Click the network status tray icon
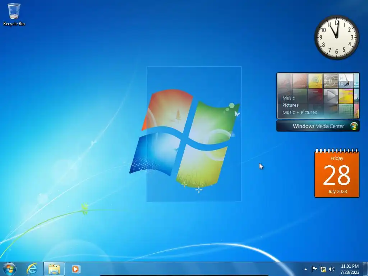Screen dimensions: 368x276 pyautogui.click(x=323, y=269)
